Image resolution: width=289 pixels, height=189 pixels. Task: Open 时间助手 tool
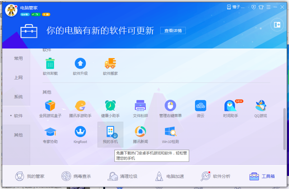[x=231, y=109]
